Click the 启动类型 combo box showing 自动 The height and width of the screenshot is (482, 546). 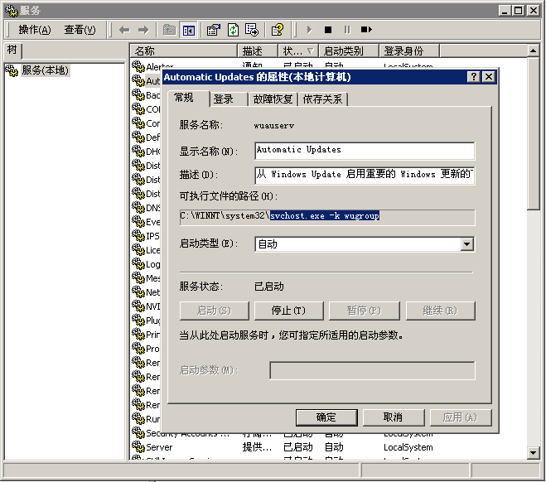point(365,244)
